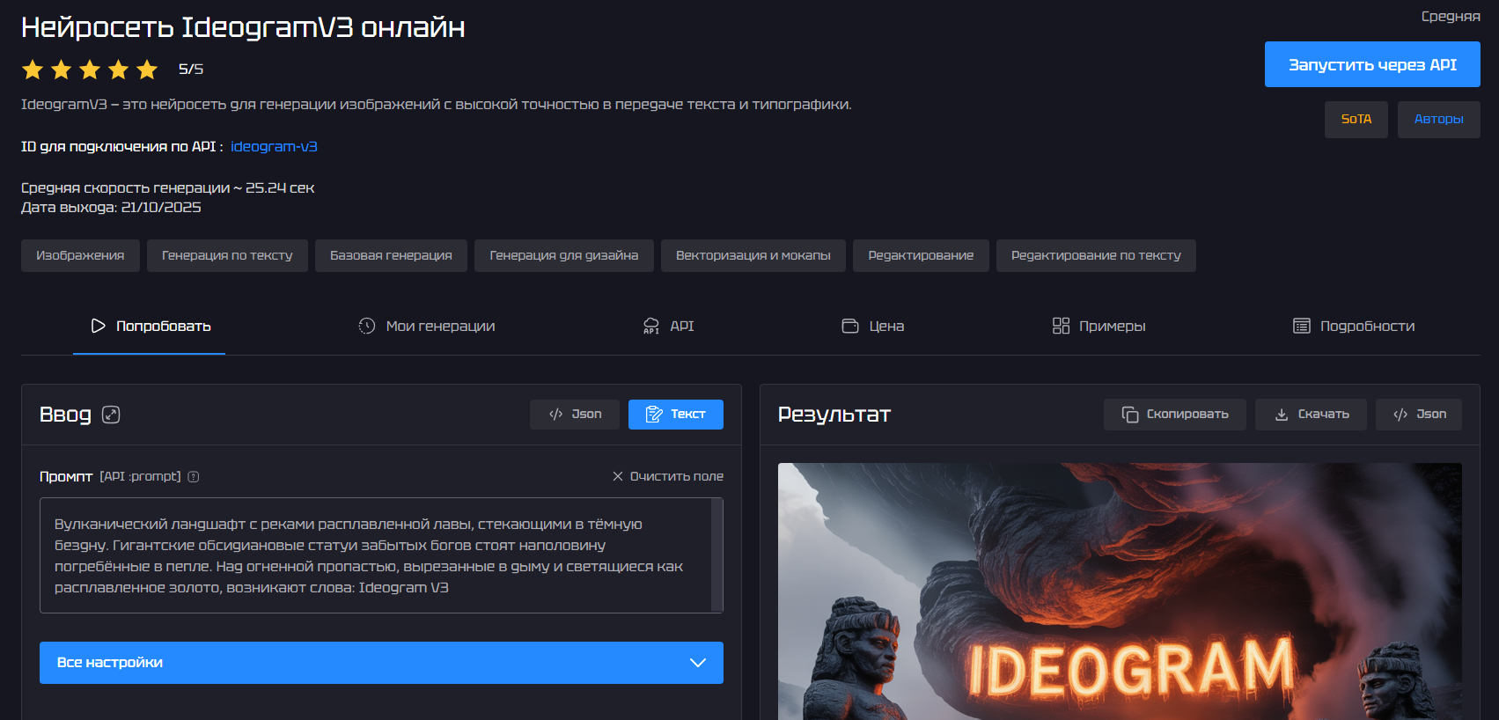The height and width of the screenshot is (720, 1499).
Task: View the result as Json in Результат panel
Action: click(x=1418, y=415)
